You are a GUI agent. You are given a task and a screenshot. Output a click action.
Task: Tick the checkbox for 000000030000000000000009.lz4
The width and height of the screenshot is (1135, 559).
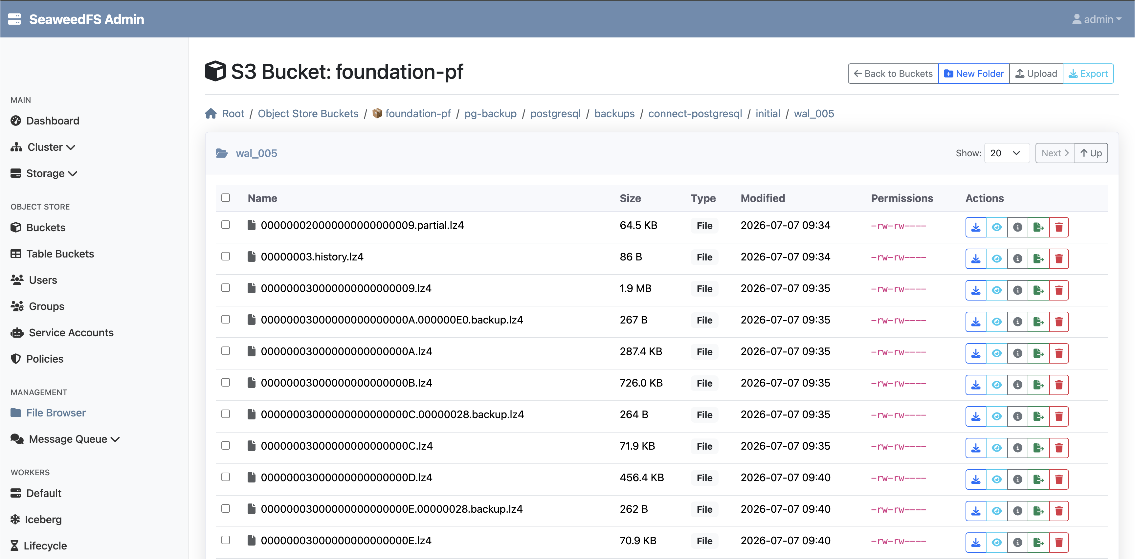pyautogui.click(x=226, y=288)
